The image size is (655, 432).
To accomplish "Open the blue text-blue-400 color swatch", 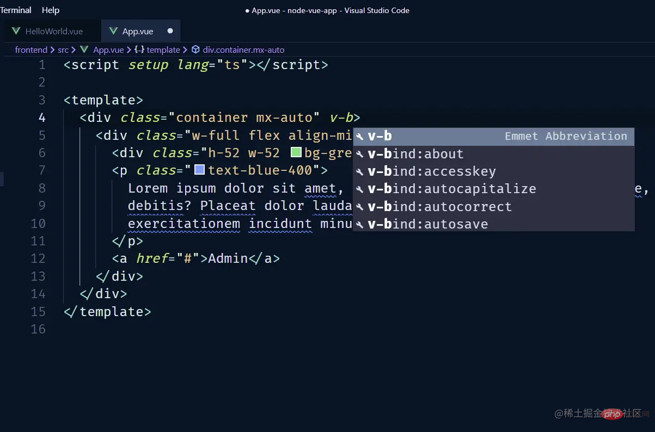I will coord(200,170).
